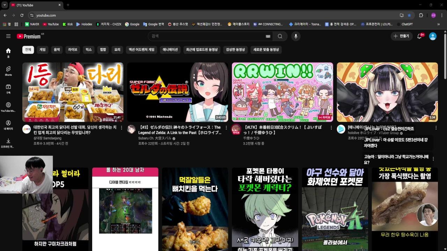Click the install app icon in address bar

click(x=402, y=15)
